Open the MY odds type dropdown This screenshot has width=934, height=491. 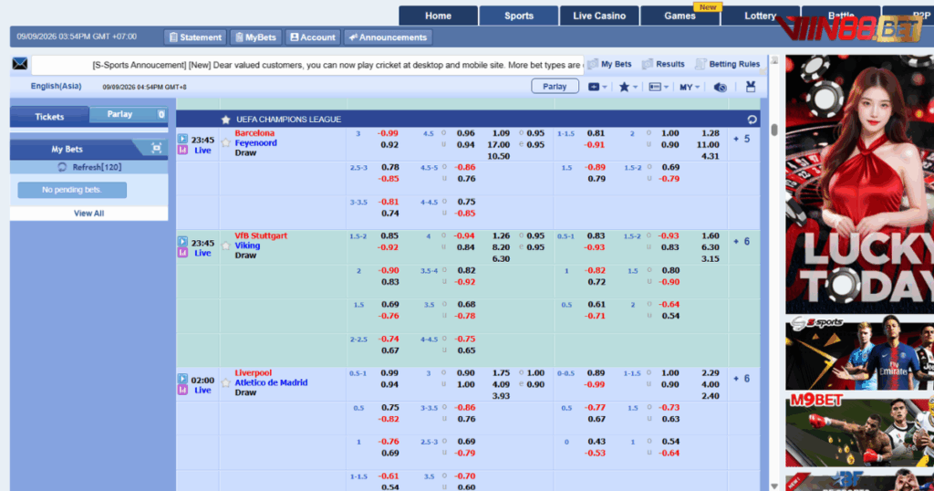[690, 87]
